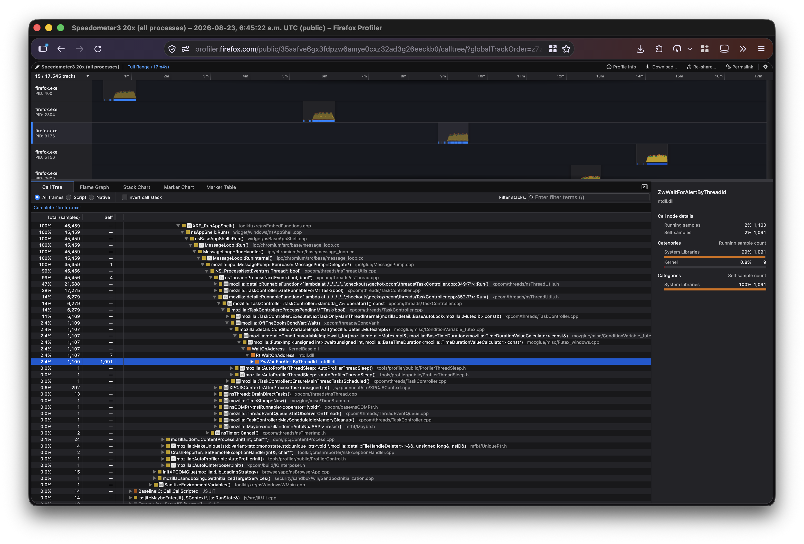Open Profile Info
Screen dimensions: 804x544
click(x=621, y=67)
